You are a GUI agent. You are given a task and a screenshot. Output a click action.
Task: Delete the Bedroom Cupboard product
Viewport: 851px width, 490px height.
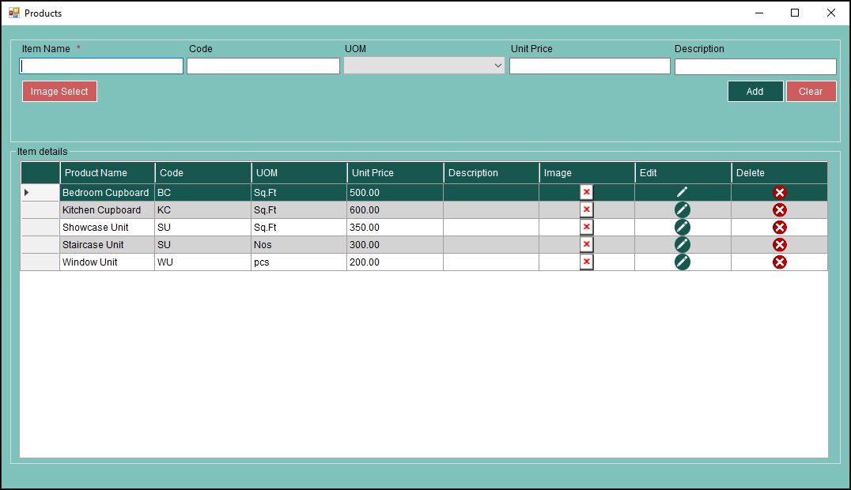(x=779, y=192)
